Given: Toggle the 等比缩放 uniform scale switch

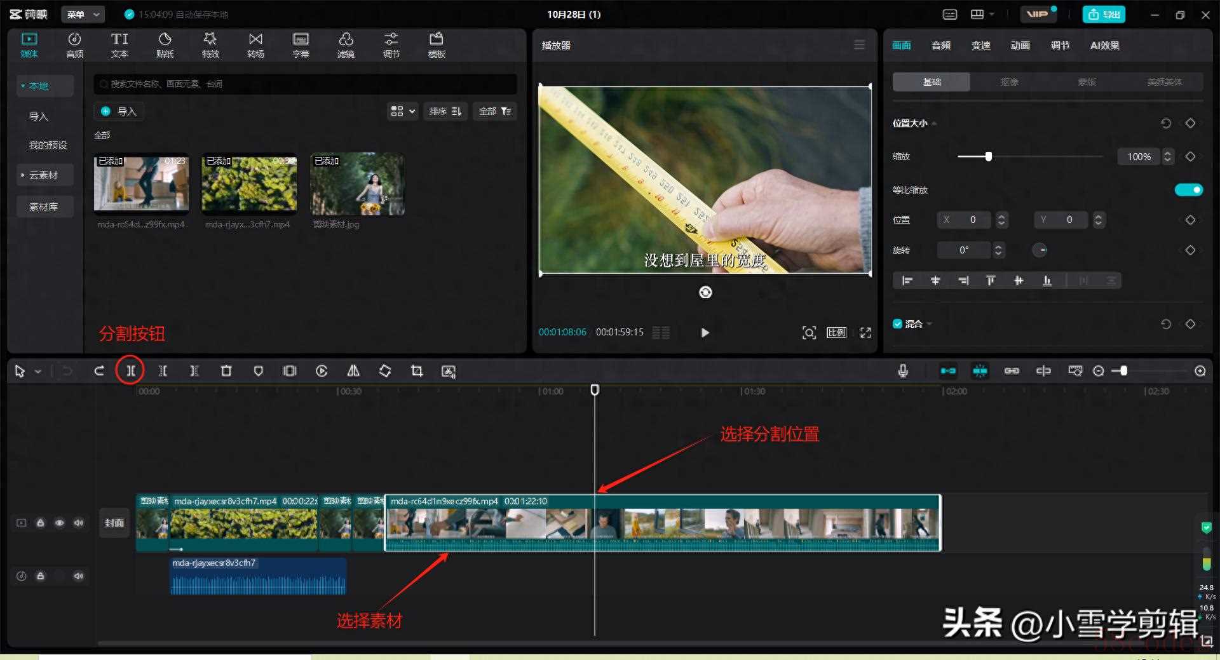Looking at the screenshot, I should pos(1188,190).
